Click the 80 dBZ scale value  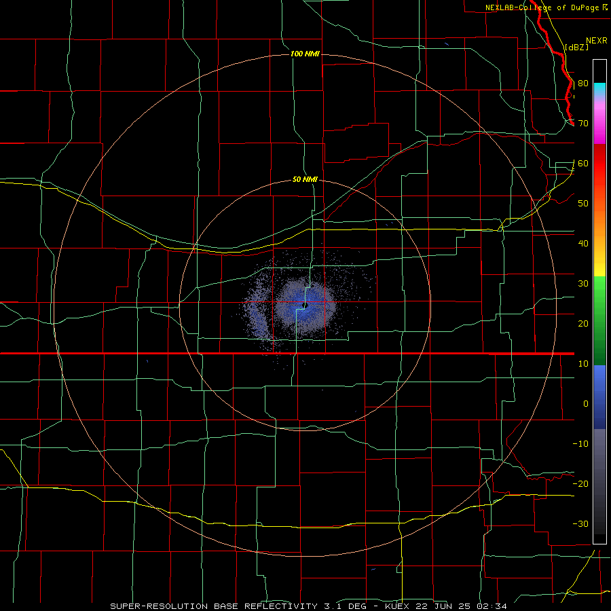(583, 84)
